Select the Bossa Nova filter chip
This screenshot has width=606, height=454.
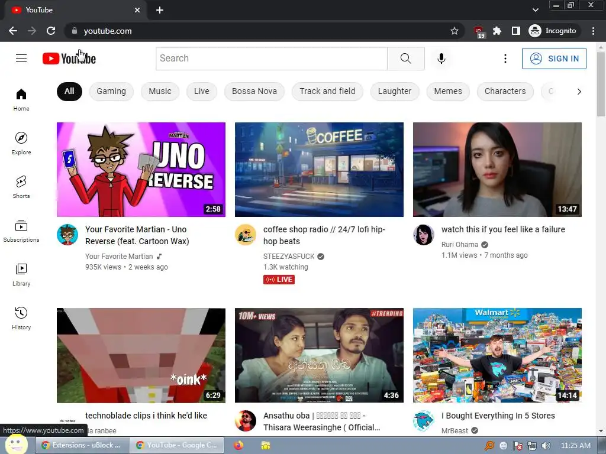tap(254, 92)
